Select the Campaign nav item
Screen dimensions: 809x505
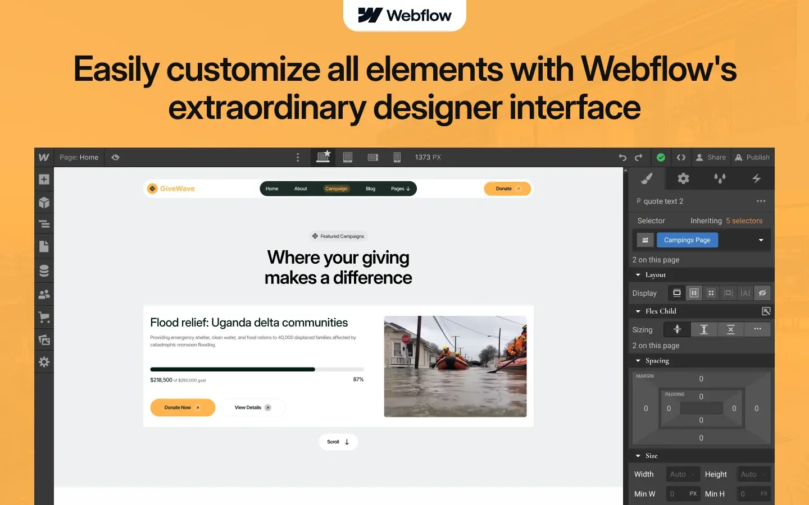337,189
